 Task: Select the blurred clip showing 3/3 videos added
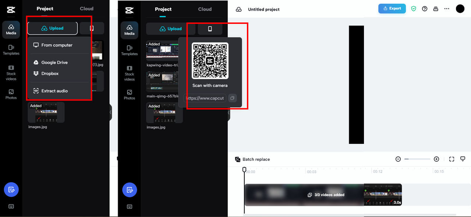pos(304,195)
